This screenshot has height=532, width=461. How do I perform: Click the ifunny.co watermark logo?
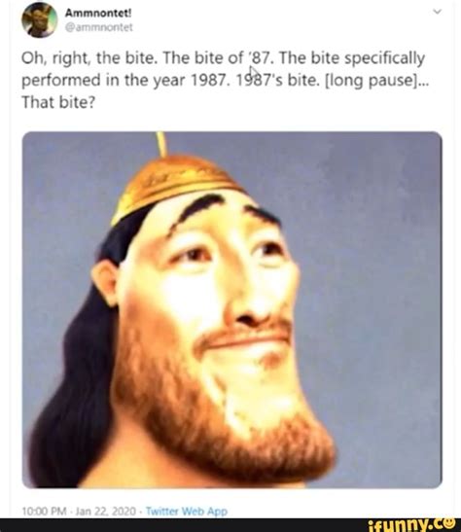point(411,525)
